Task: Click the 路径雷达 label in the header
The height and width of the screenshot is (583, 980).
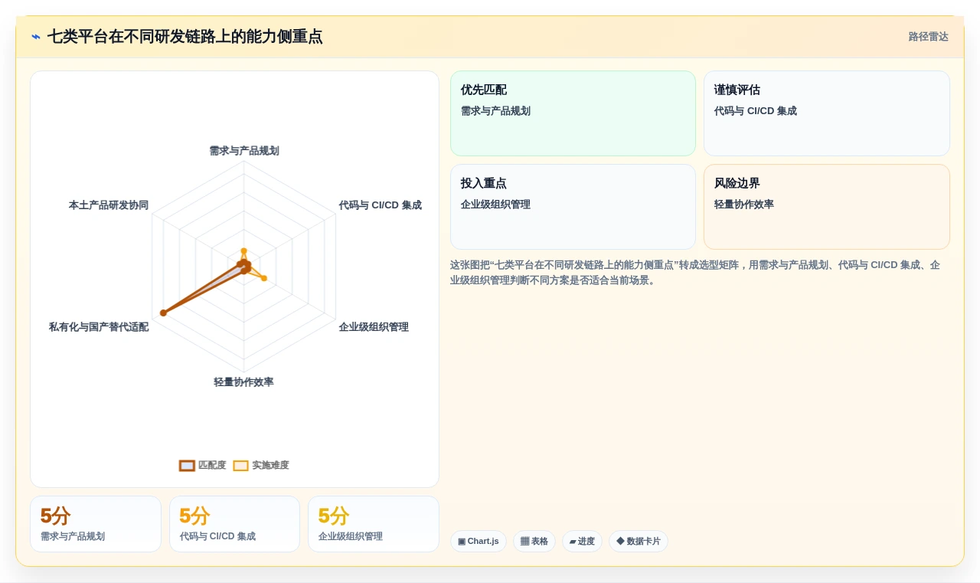Action: 928,37
